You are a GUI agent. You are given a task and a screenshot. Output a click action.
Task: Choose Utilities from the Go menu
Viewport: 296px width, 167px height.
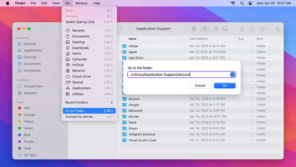pos(89,94)
